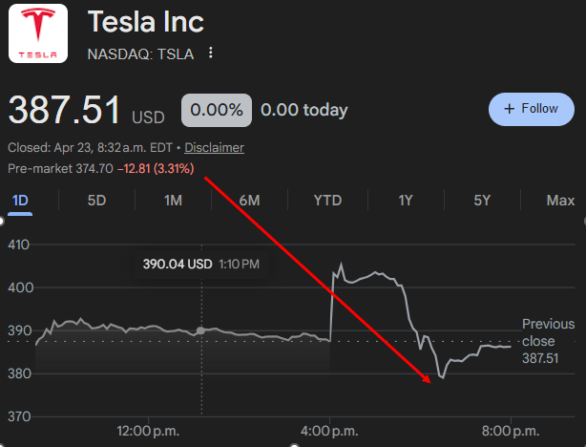
Task: Click the Follow button
Action: [530, 109]
